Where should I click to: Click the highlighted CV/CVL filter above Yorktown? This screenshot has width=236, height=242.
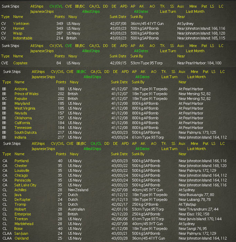(x=56, y=6)
